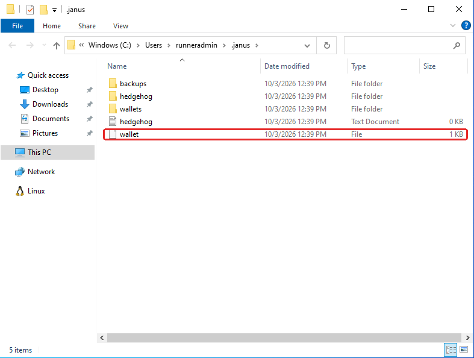The height and width of the screenshot is (358, 474).
Task: Select This PC in navigation pane
Action: 48,152
